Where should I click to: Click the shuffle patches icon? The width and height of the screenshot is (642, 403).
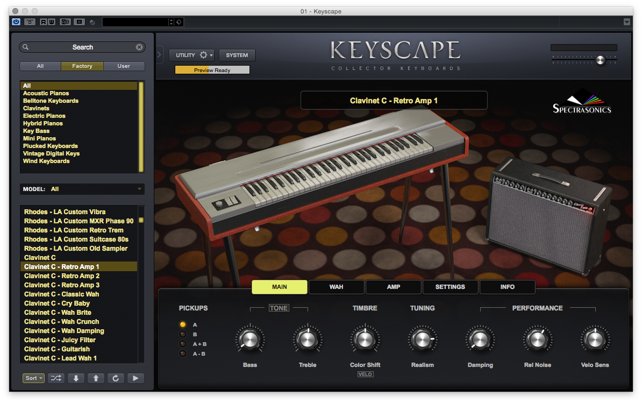tap(56, 378)
